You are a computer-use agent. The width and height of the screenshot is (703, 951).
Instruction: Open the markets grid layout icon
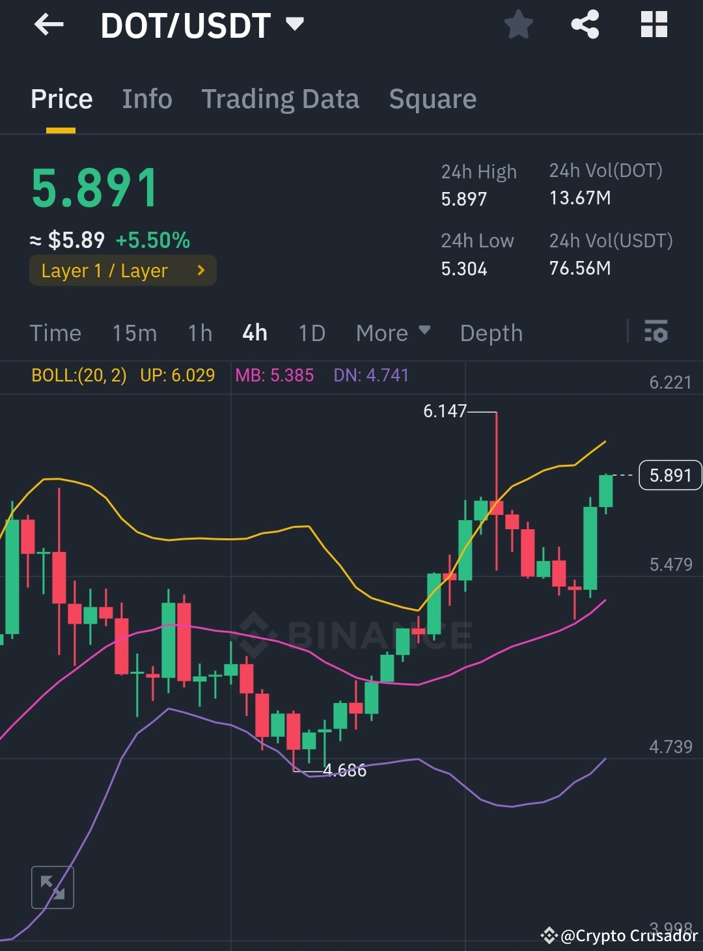point(654,25)
